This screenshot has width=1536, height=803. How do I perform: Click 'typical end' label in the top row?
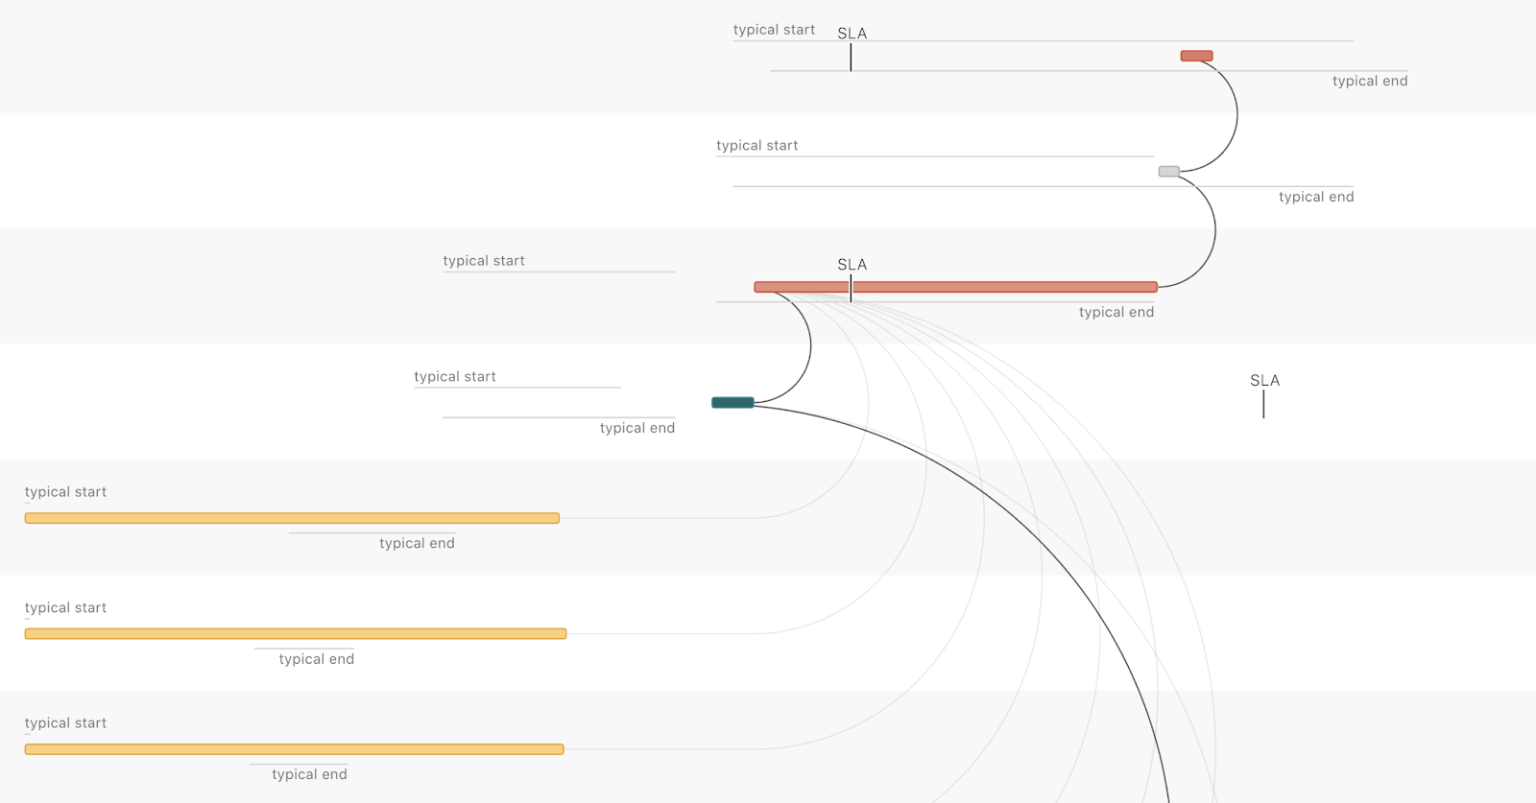click(1370, 81)
